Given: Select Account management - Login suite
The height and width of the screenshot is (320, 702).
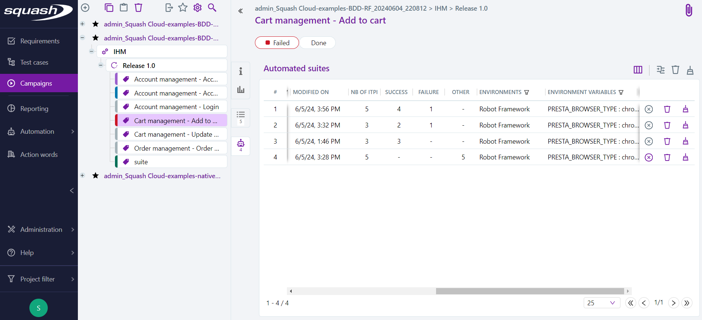Looking at the screenshot, I should click(x=176, y=107).
